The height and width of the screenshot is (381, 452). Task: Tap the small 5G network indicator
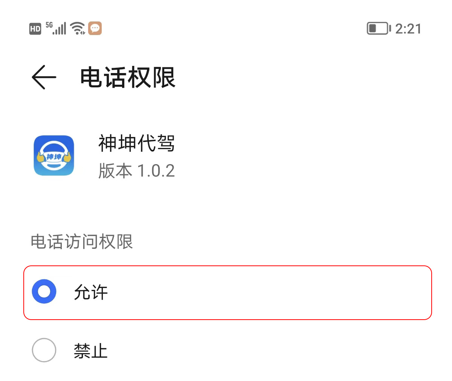[x=49, y=25]
